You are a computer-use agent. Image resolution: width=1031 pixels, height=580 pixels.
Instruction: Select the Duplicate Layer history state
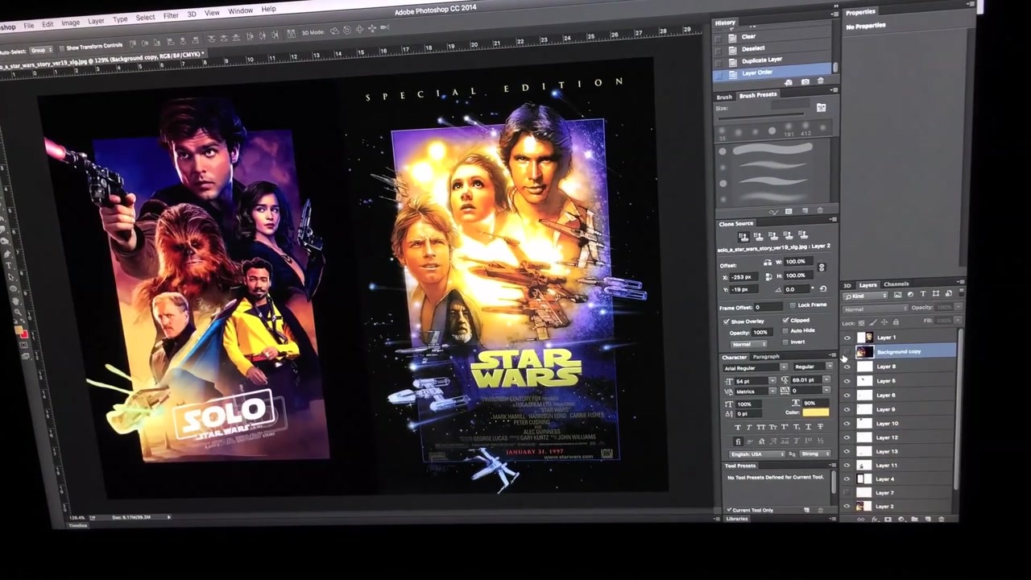pyautogui.click(x=761, y=60)
